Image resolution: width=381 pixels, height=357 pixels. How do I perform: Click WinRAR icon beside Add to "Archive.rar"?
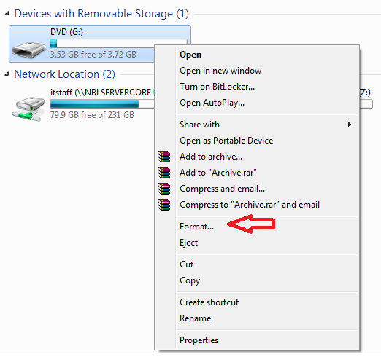(164, 173)
